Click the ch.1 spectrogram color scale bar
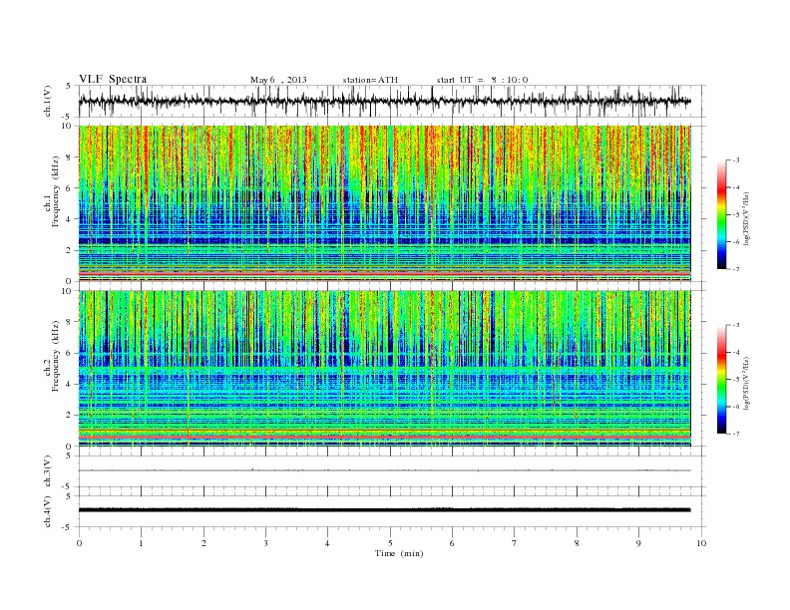790x610 pixels. coord(722,214)
